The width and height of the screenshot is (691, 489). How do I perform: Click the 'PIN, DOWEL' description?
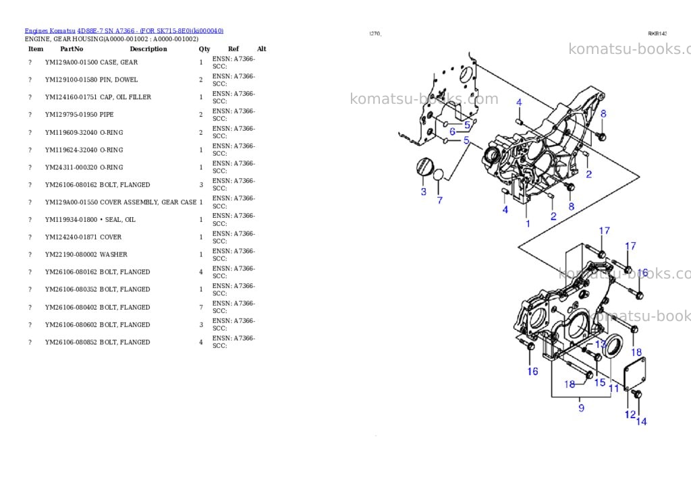(x=119, y=80)
